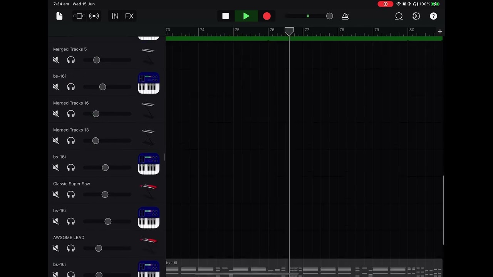Solo the AWSOME LEAD track

tap(71, 249)
